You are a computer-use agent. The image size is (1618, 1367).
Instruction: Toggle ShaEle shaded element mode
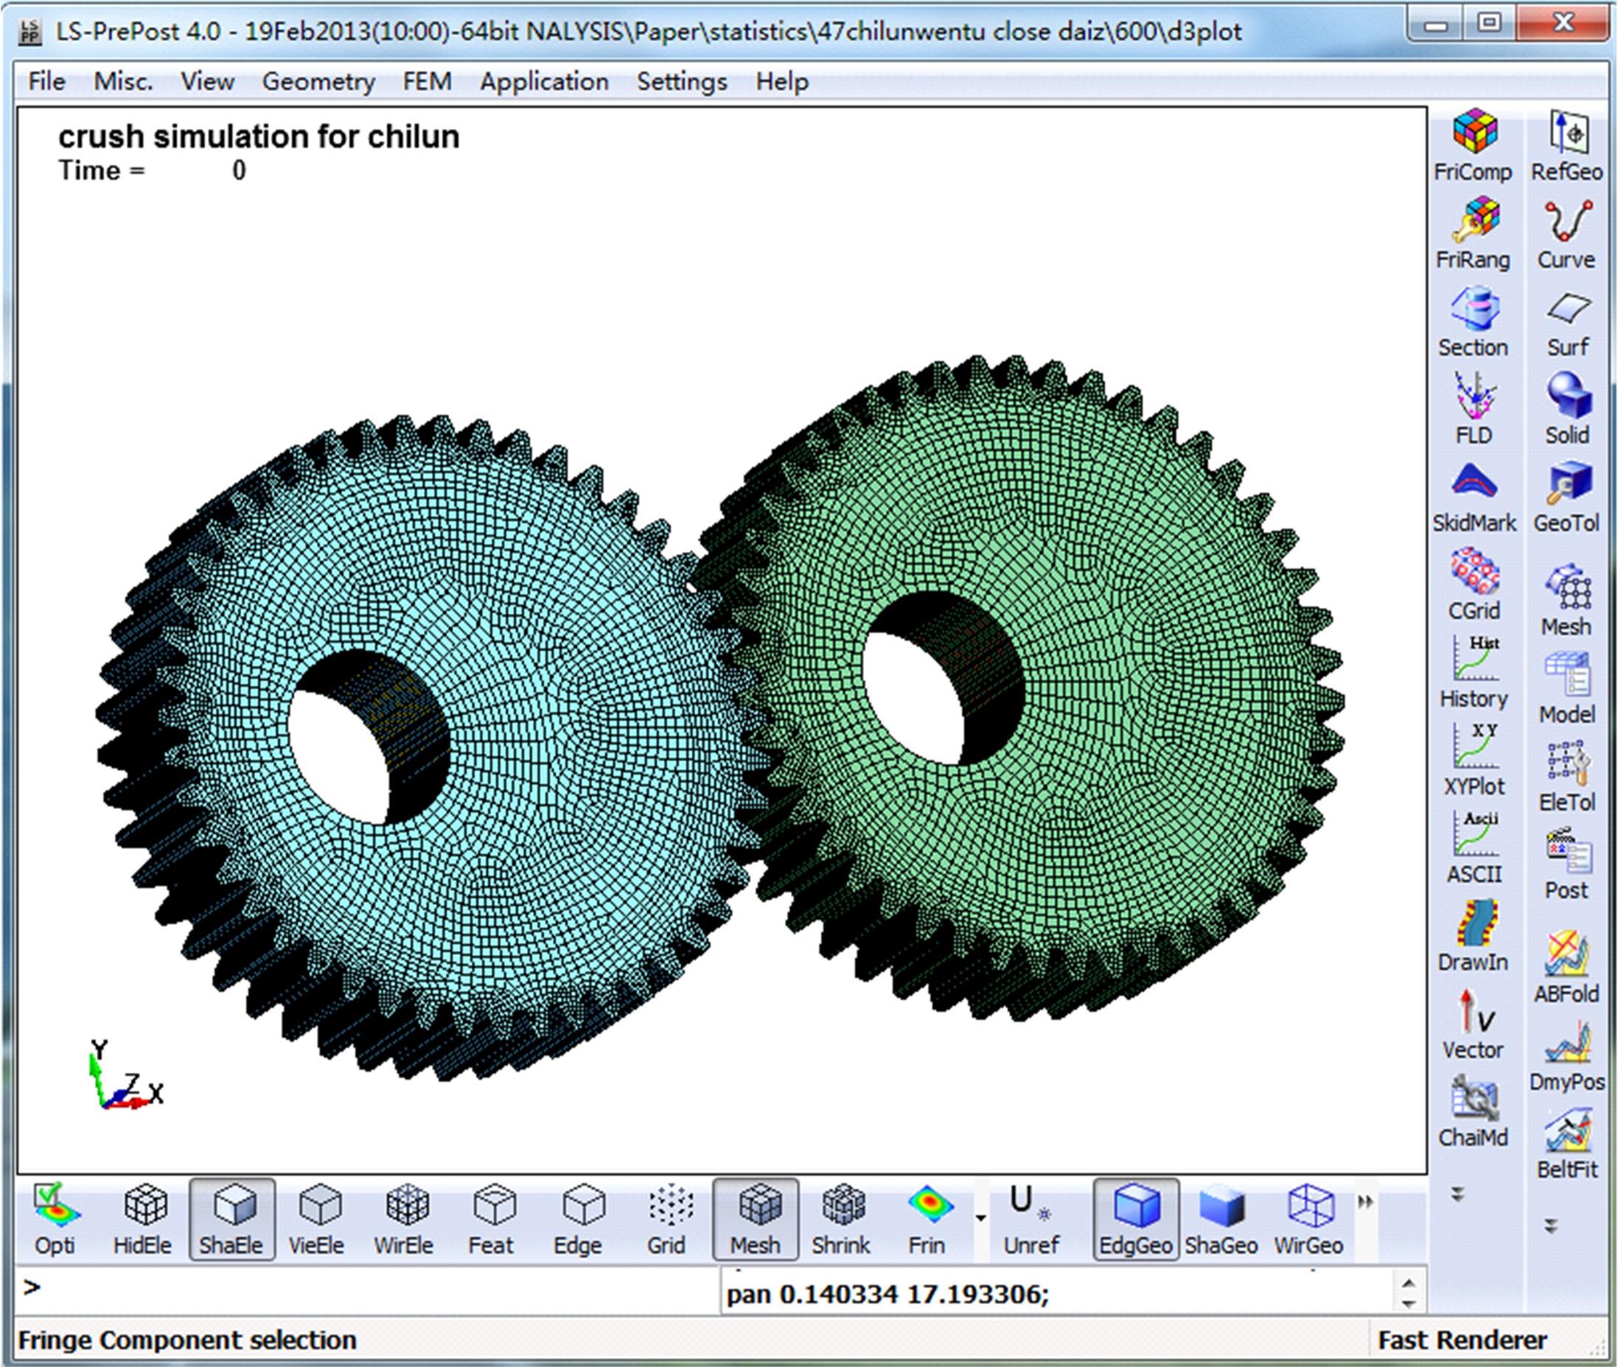[x=231, y=1219]
